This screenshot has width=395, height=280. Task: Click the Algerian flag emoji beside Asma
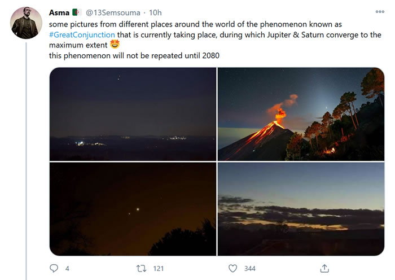(77, 12)
